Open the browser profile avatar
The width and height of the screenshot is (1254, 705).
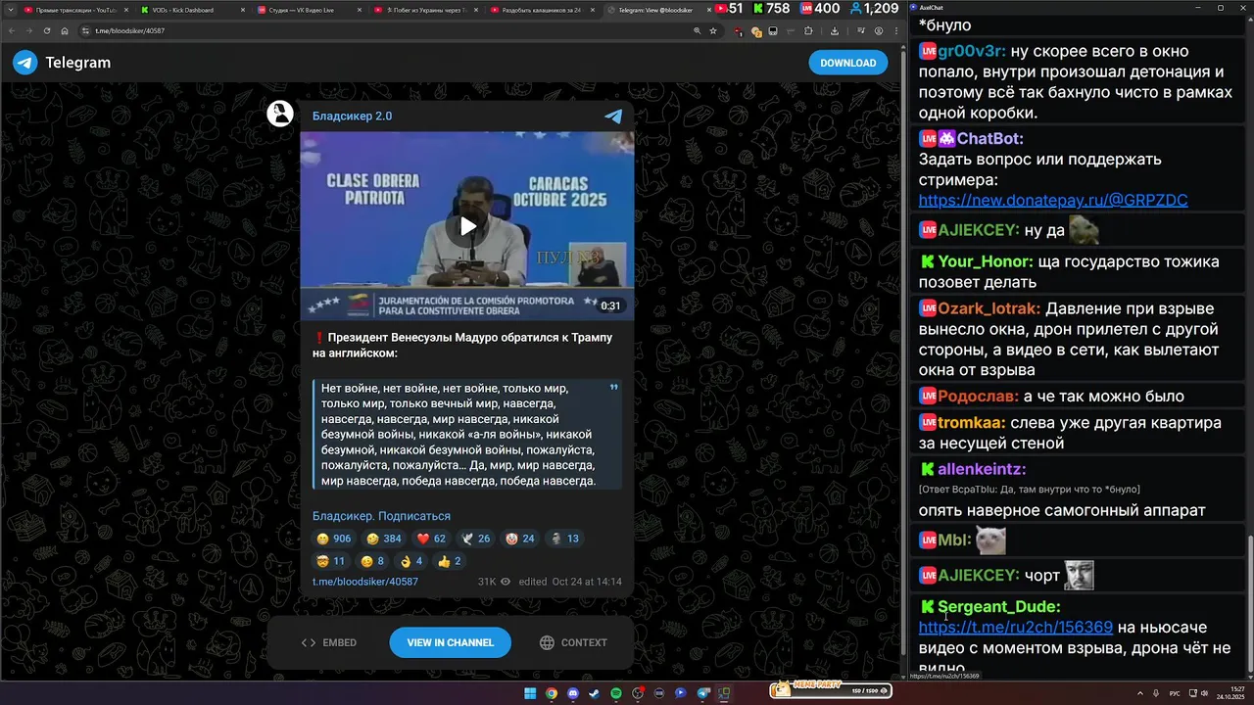tap(879, 30)
